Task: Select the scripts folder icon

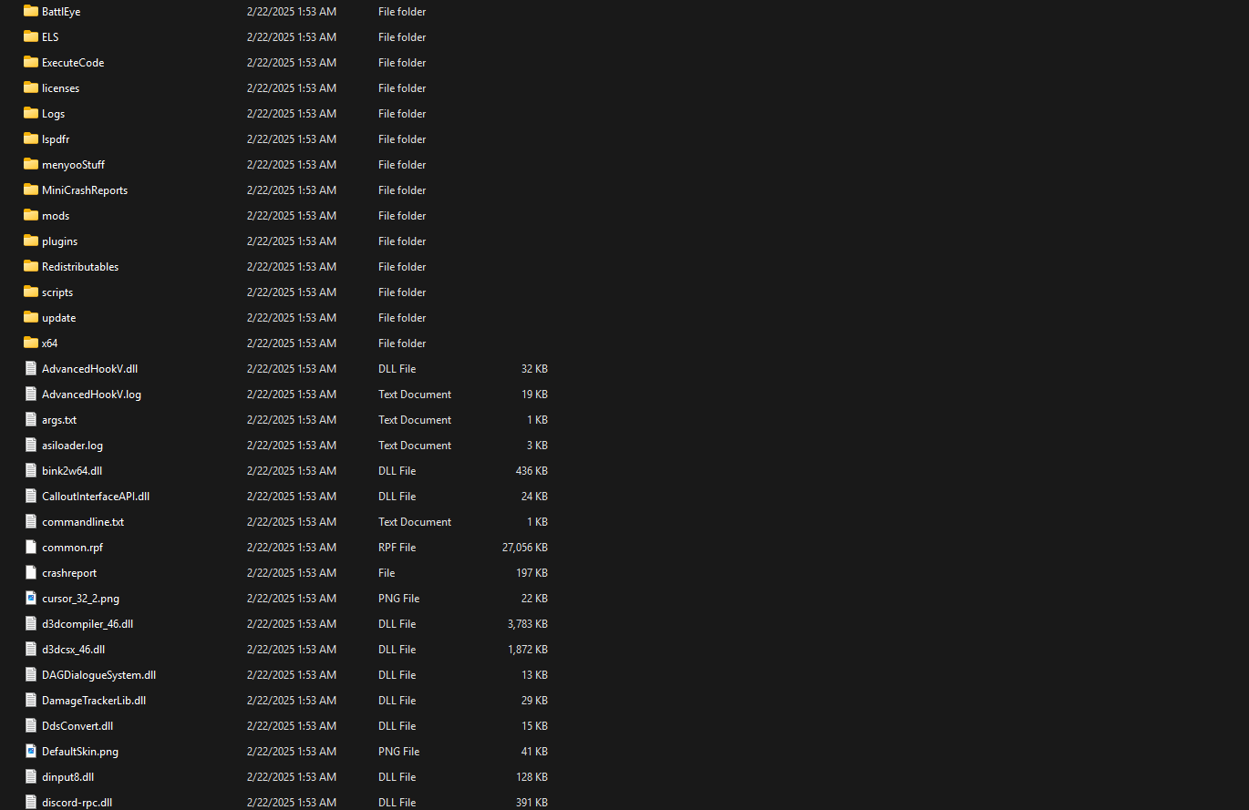Action: tap(31, 292)
